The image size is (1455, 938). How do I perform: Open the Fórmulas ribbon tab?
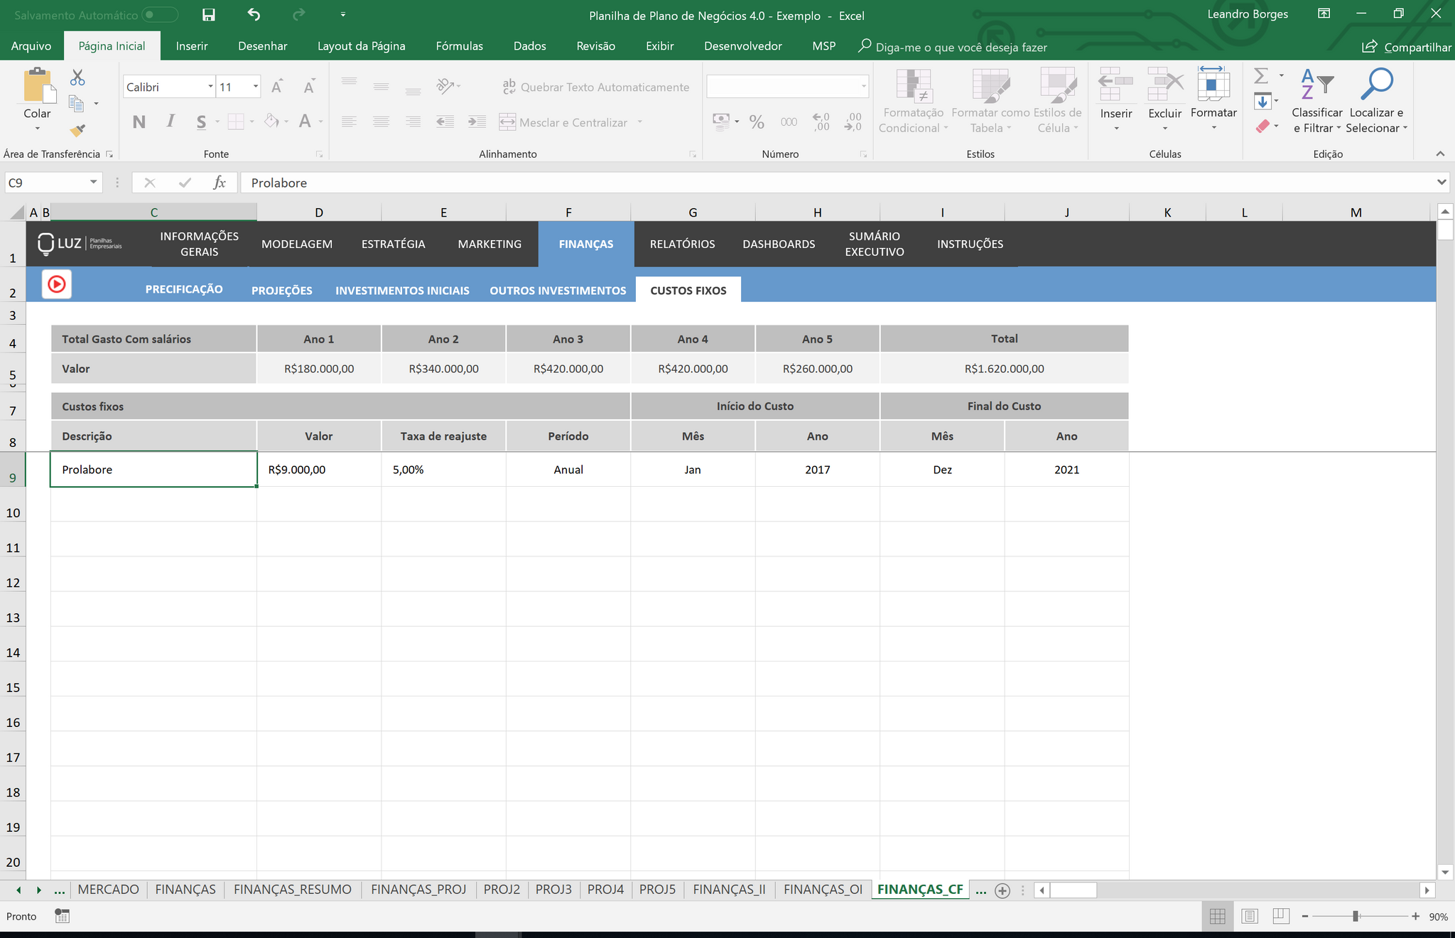[x=459, y=46]
